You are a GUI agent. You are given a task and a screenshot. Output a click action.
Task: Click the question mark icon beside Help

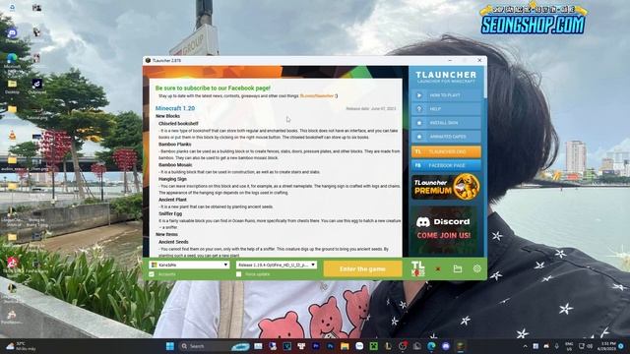click(419, 109)
